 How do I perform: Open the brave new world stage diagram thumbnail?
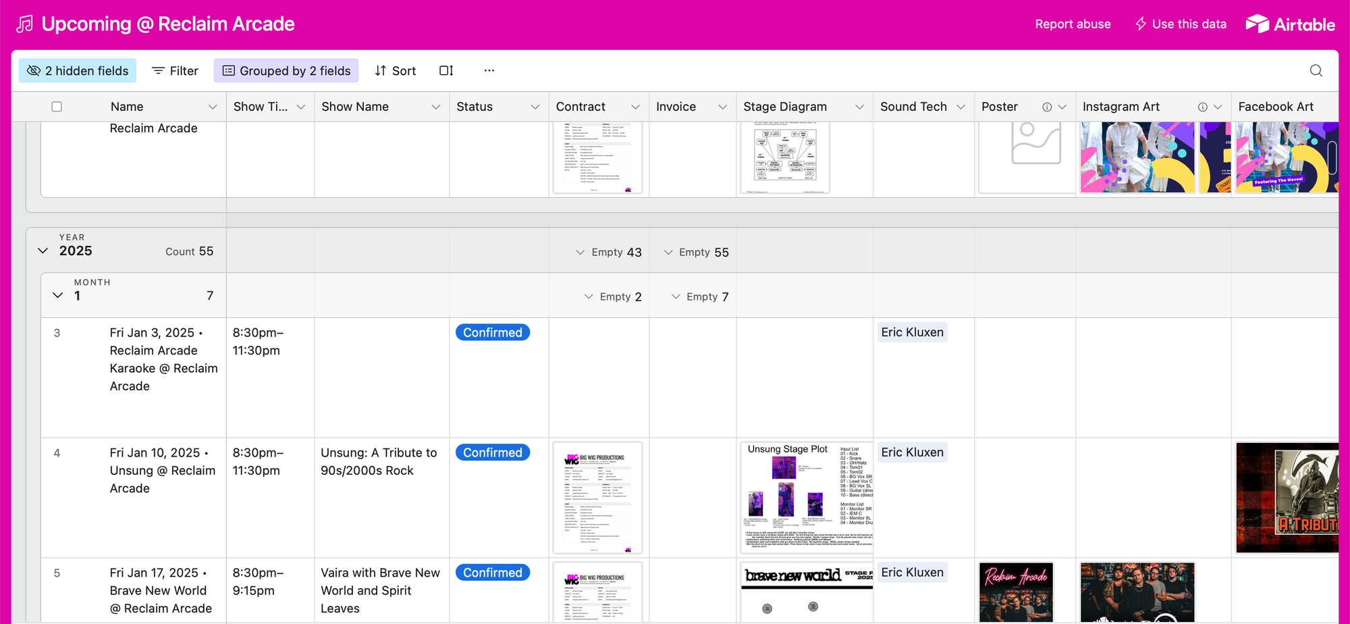tap(807, 592)
